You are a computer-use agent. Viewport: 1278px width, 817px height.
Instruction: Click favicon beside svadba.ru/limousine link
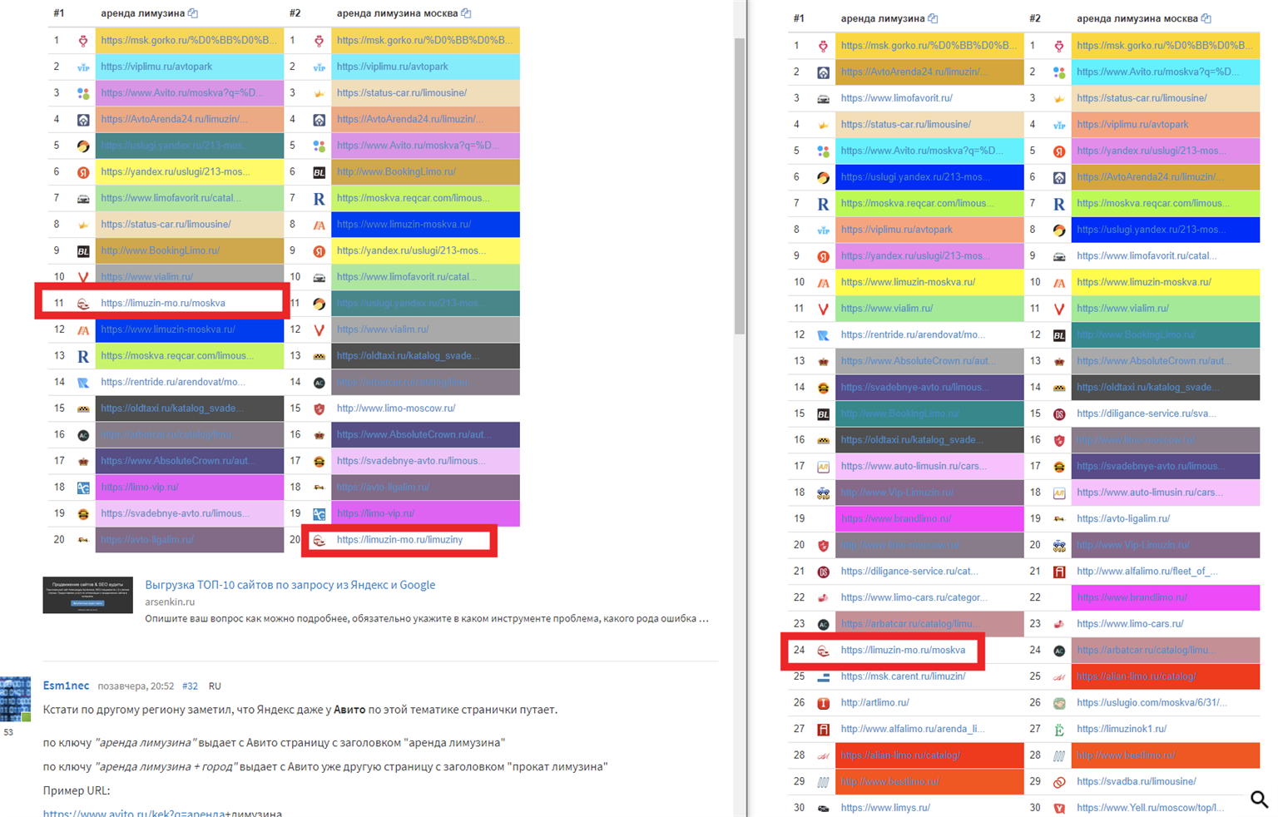coord(1059,782)
